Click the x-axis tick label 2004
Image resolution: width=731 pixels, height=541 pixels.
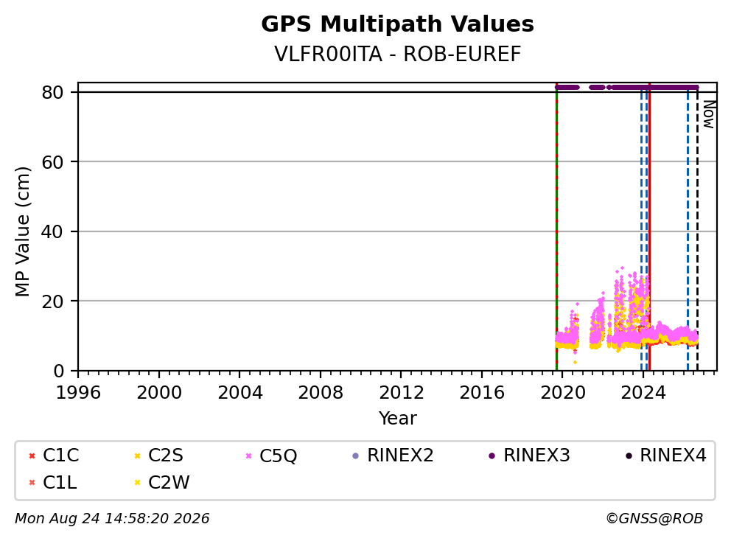click(239, 393)
